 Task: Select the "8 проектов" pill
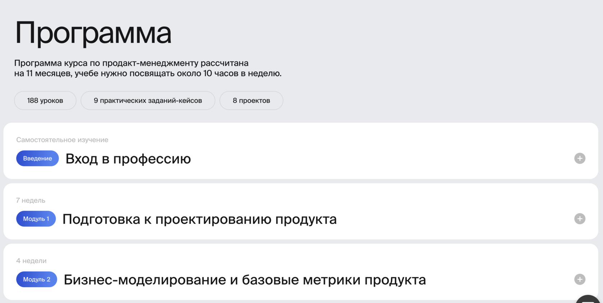(251, 101)
